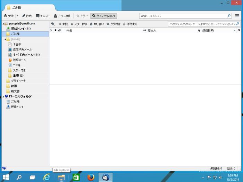Open Task View on taskbar

coord(33,177)
